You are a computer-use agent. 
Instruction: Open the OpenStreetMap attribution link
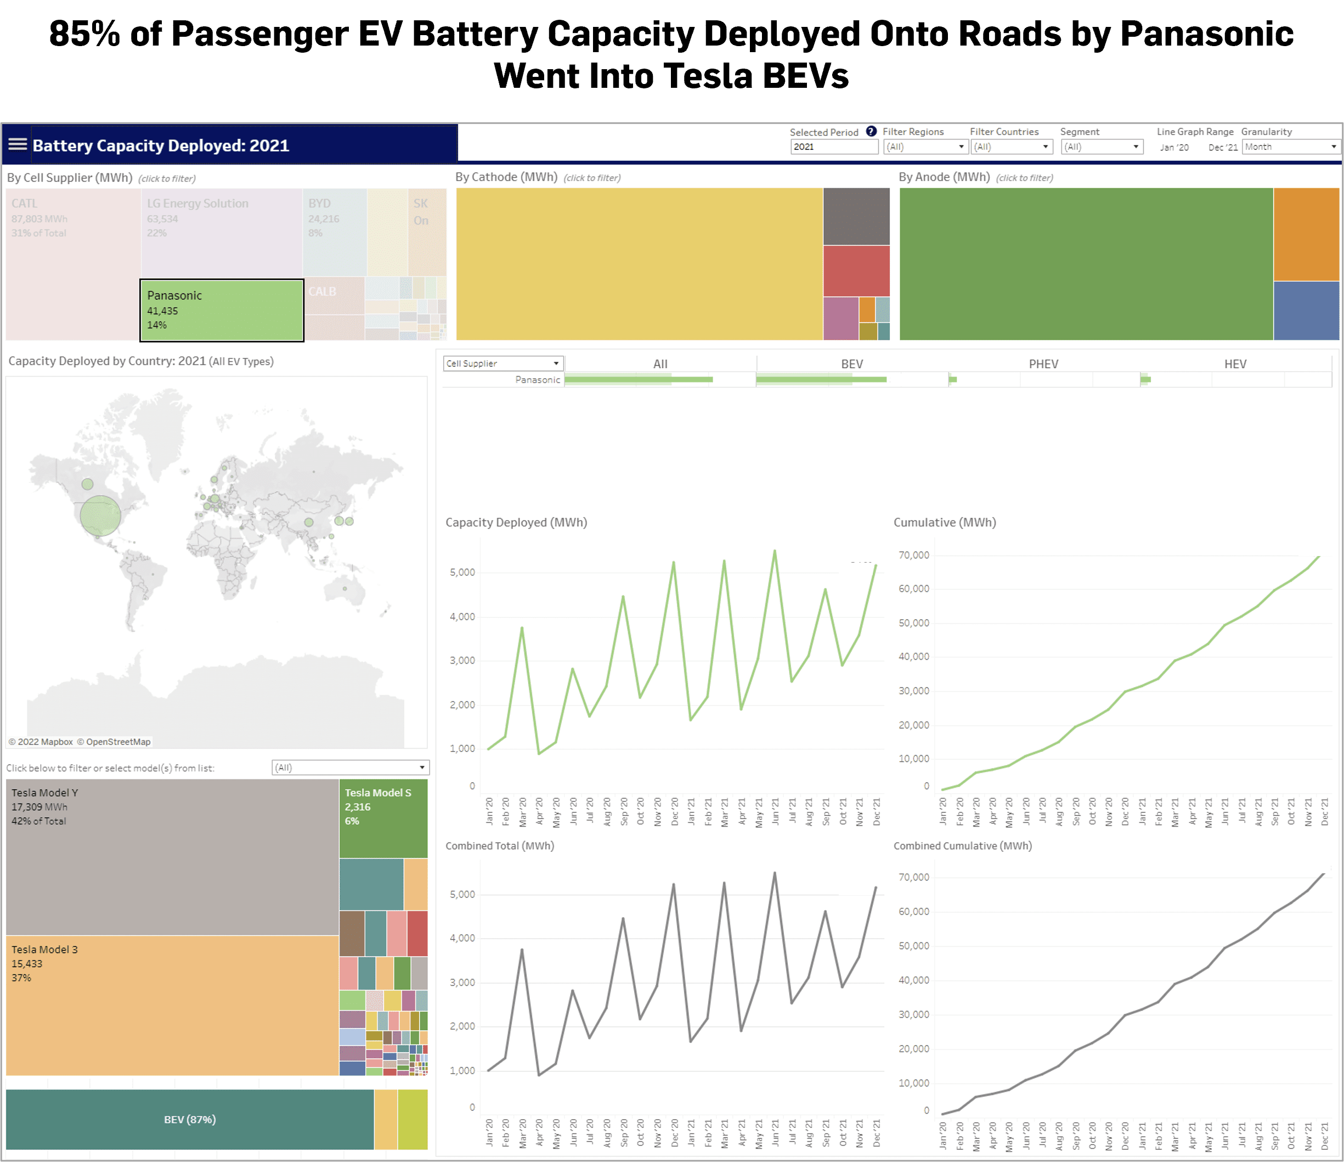(114, 742)
